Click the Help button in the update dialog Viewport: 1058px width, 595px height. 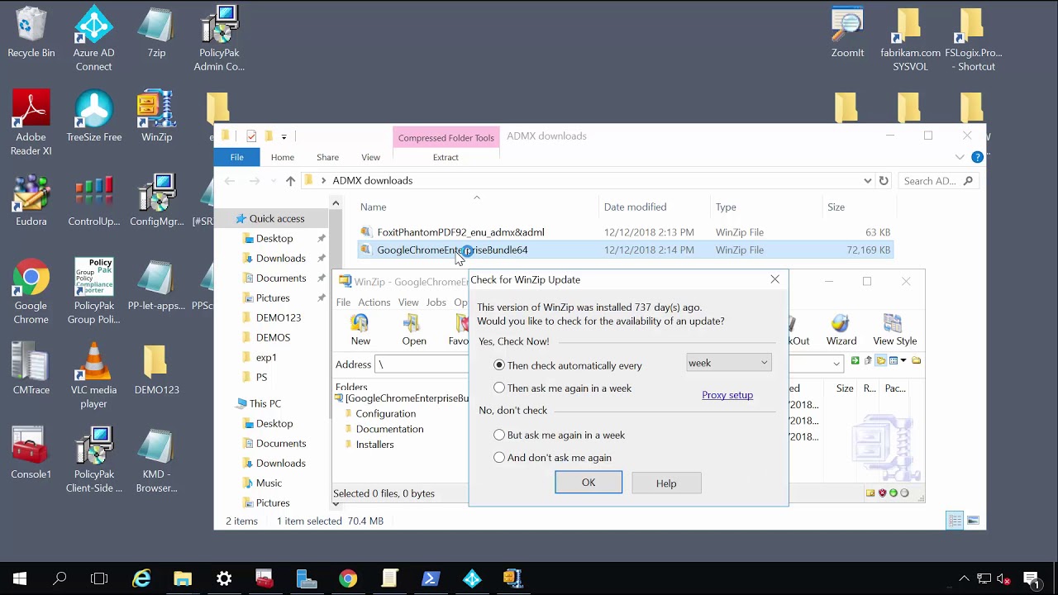(666, 483)
